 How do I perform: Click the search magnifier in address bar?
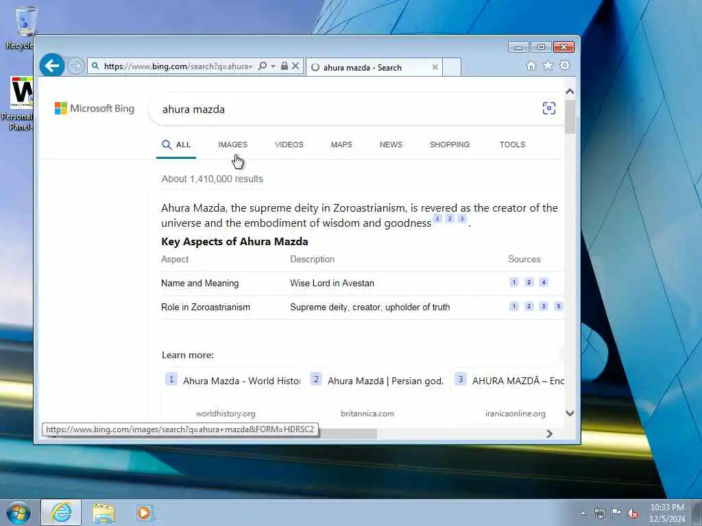[x=263, y=66]
